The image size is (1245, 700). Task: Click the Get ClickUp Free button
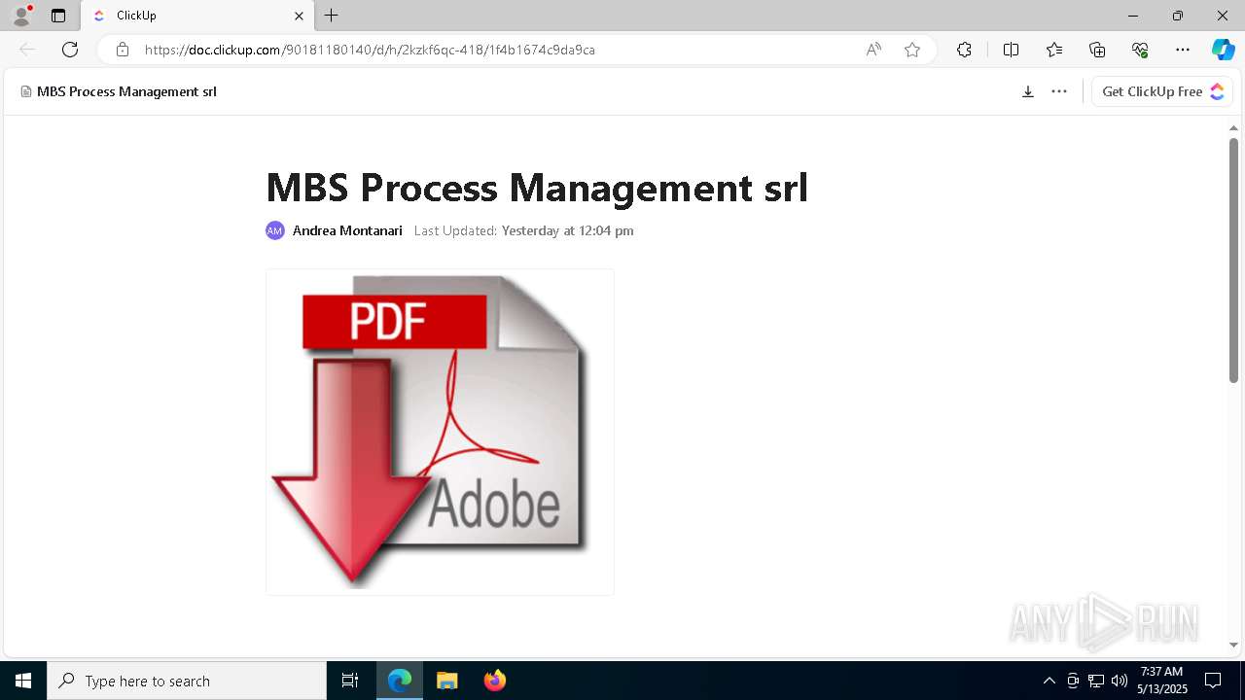(x=1162, y=91)
